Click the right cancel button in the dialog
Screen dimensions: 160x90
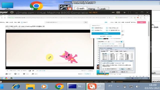point(129,69)
